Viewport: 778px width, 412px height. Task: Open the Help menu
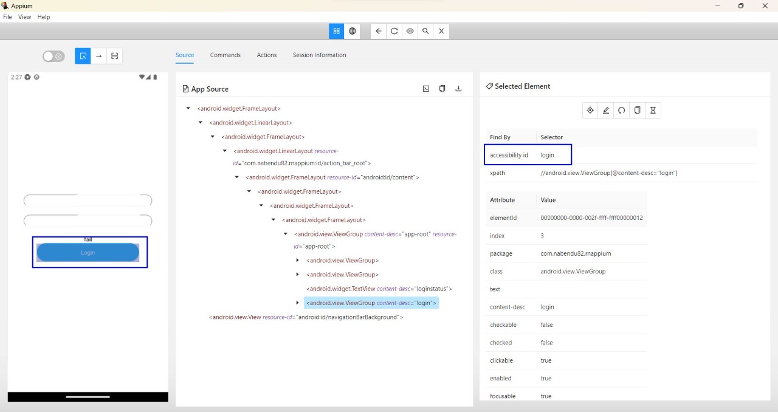click(44, 17)
